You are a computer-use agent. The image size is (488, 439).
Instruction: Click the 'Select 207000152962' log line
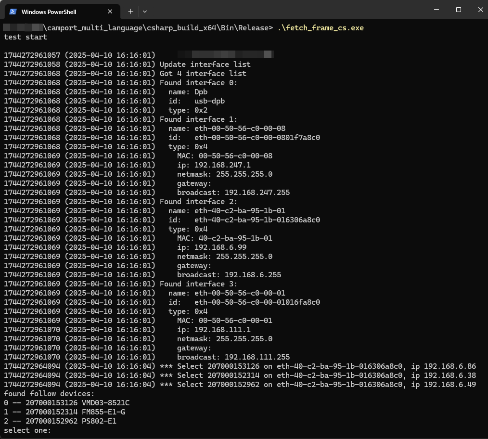point(240,385)
